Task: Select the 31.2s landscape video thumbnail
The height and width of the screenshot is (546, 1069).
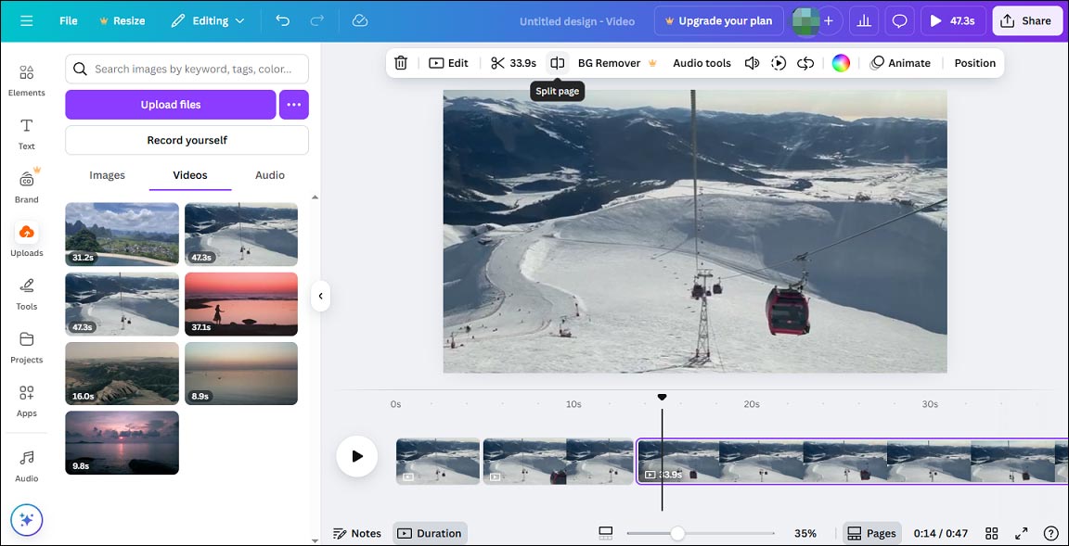Action: coord(122,235)
